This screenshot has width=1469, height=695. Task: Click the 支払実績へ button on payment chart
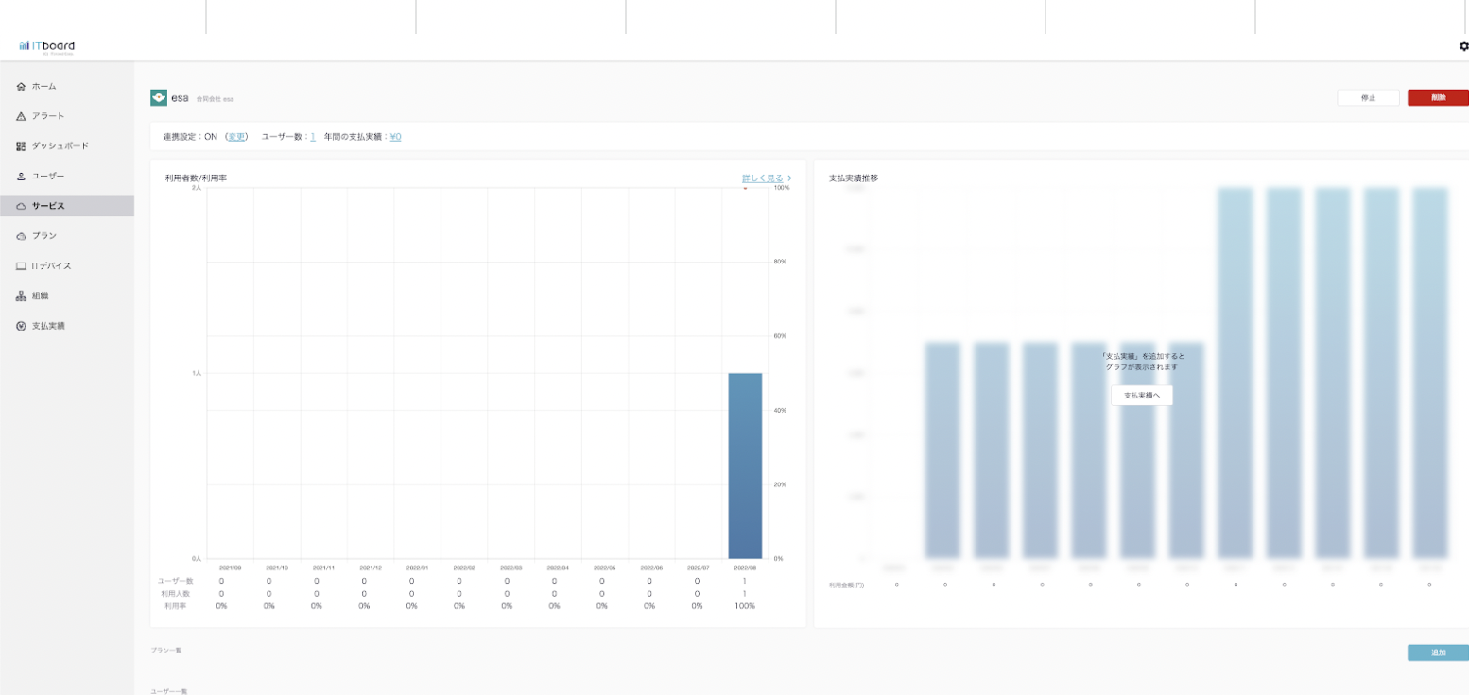click(1141, 396)
